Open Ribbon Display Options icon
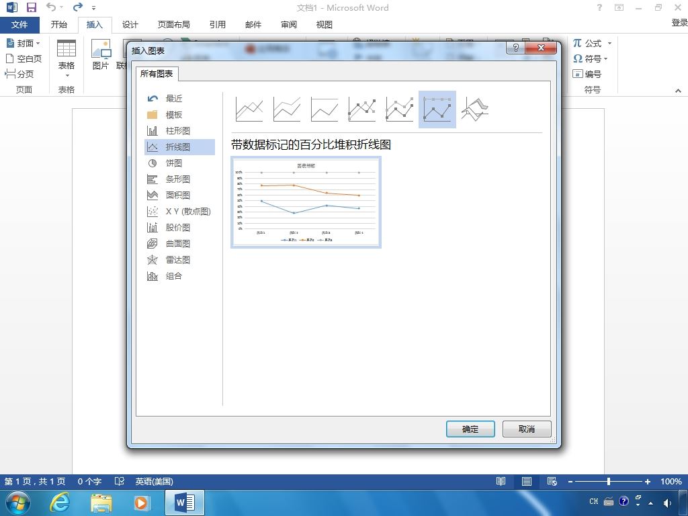688x516 pixels. point(619,7)
